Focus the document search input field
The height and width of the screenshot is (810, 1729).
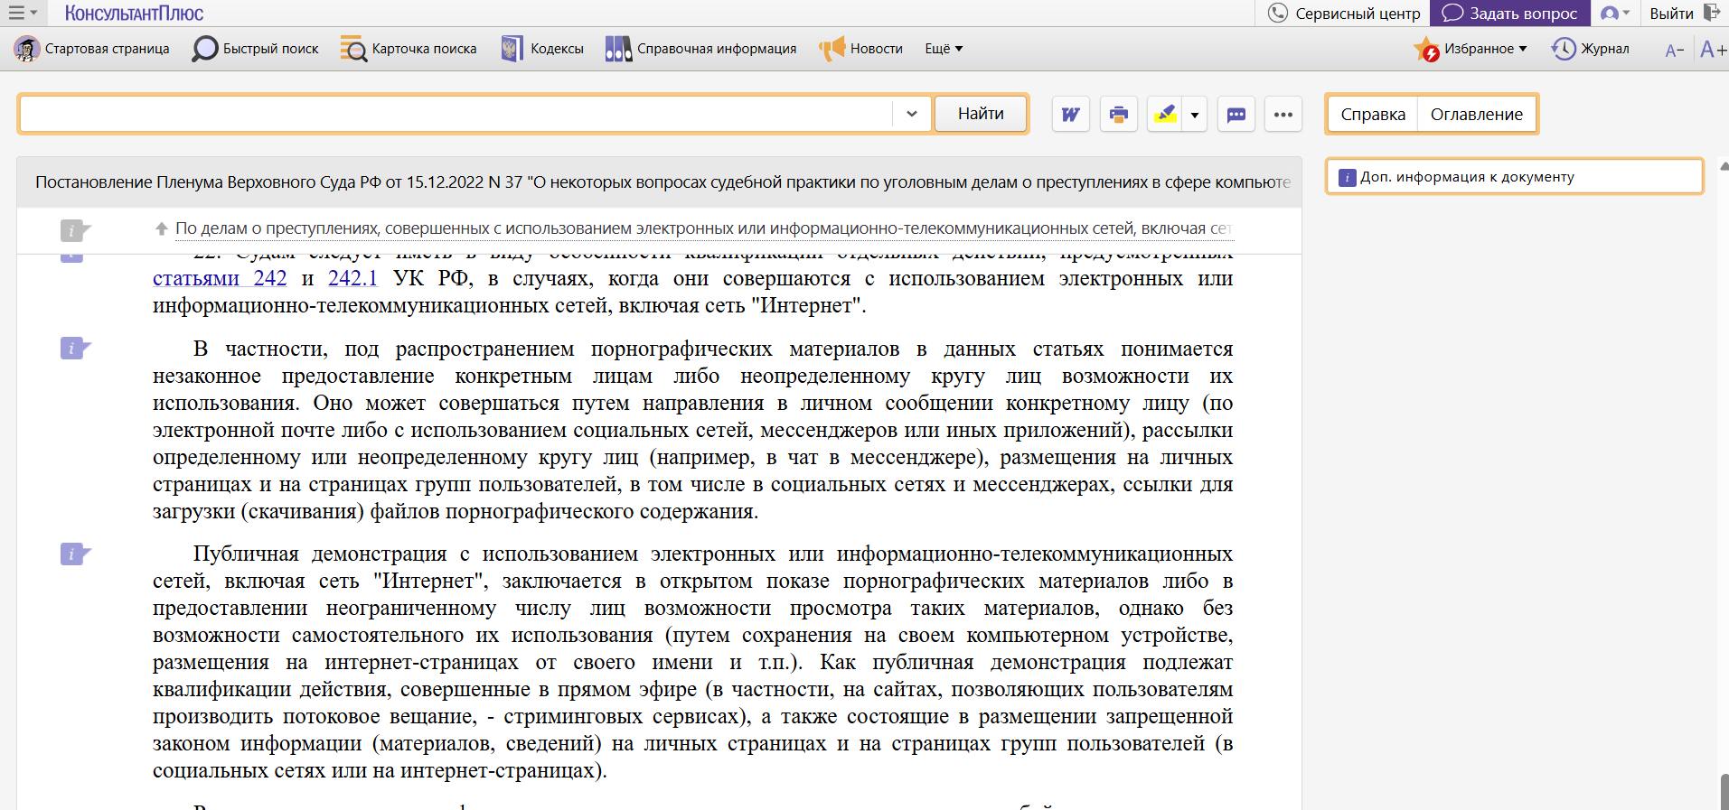[456, 114]
